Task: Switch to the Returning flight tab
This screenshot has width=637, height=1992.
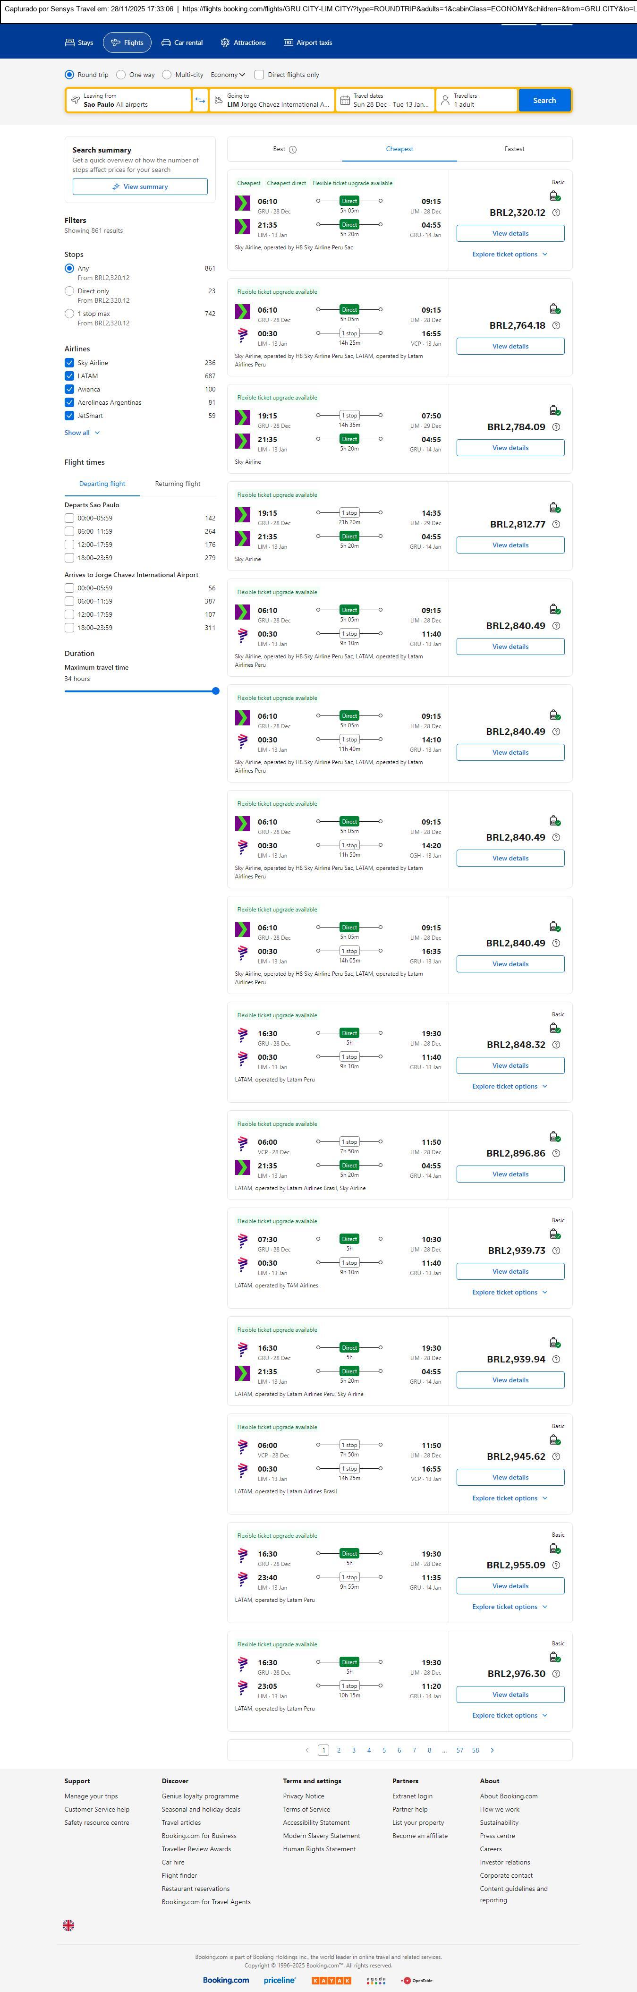Action: pos(177,484)
